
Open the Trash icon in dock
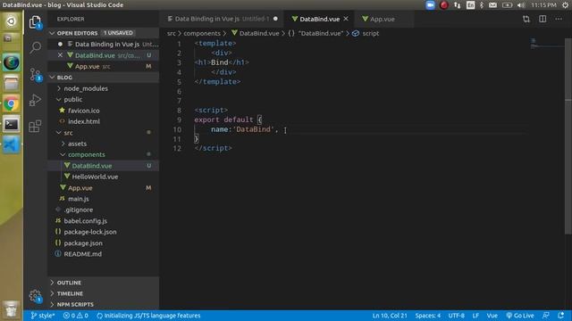pos(11,309)
